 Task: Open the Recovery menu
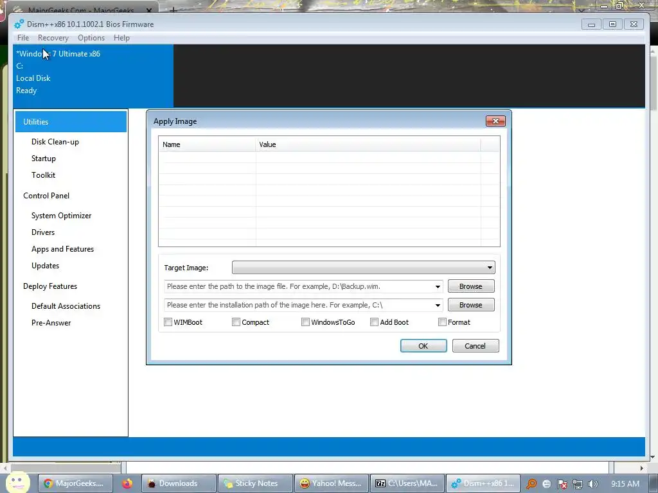(53, 38)
